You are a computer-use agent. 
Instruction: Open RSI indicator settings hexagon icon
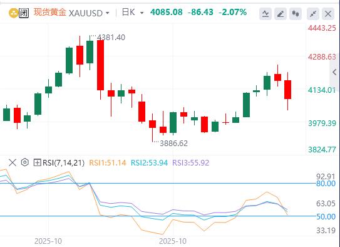click(x=24, y=162)
